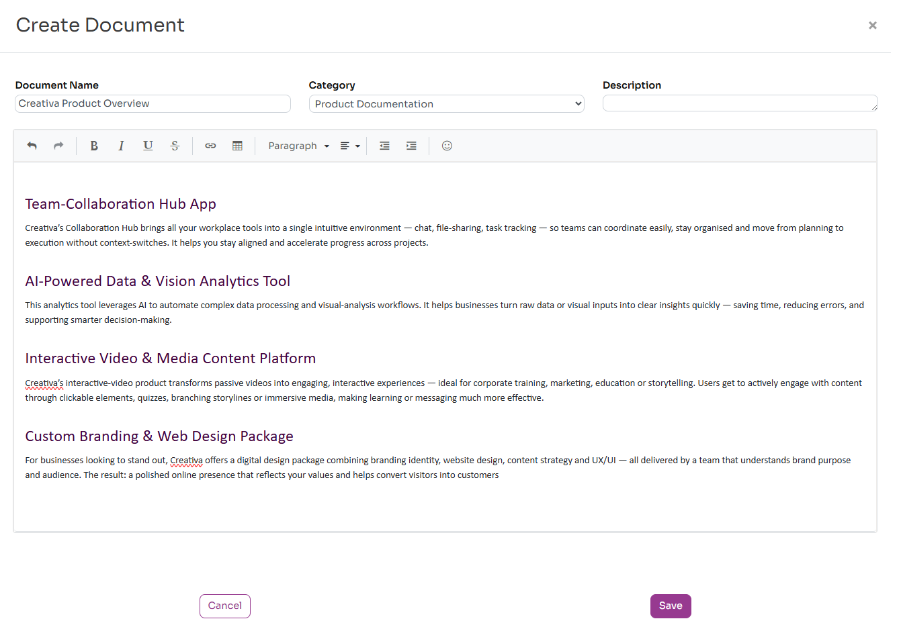899x623 pixels.
Task: Focus the Description text box
Action: click(739, 103)
